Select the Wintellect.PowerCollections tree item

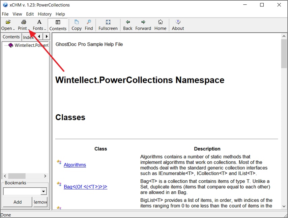coord(31,45)
